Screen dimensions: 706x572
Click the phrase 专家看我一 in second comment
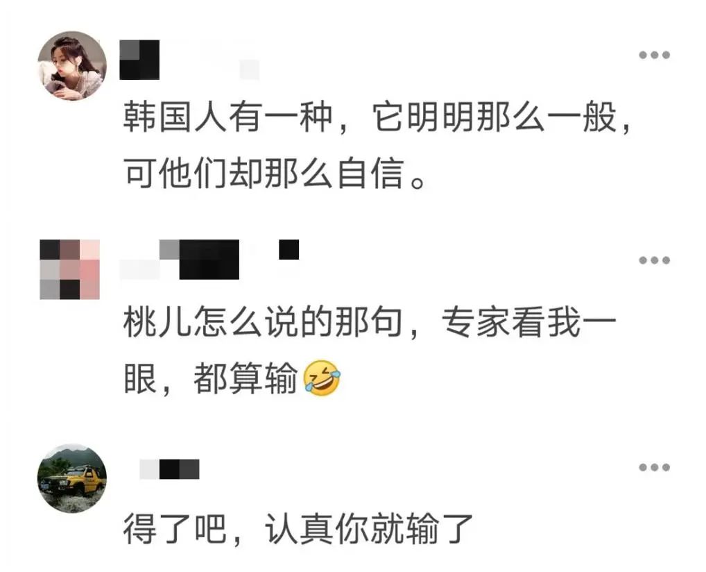tap(528, 323)
